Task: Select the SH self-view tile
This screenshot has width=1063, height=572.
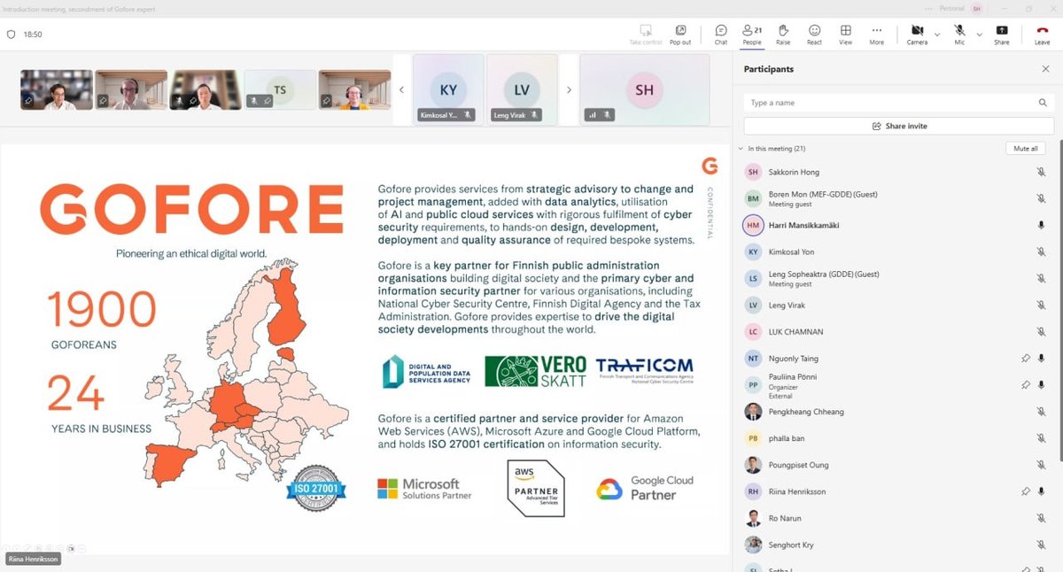Action: 644,89
